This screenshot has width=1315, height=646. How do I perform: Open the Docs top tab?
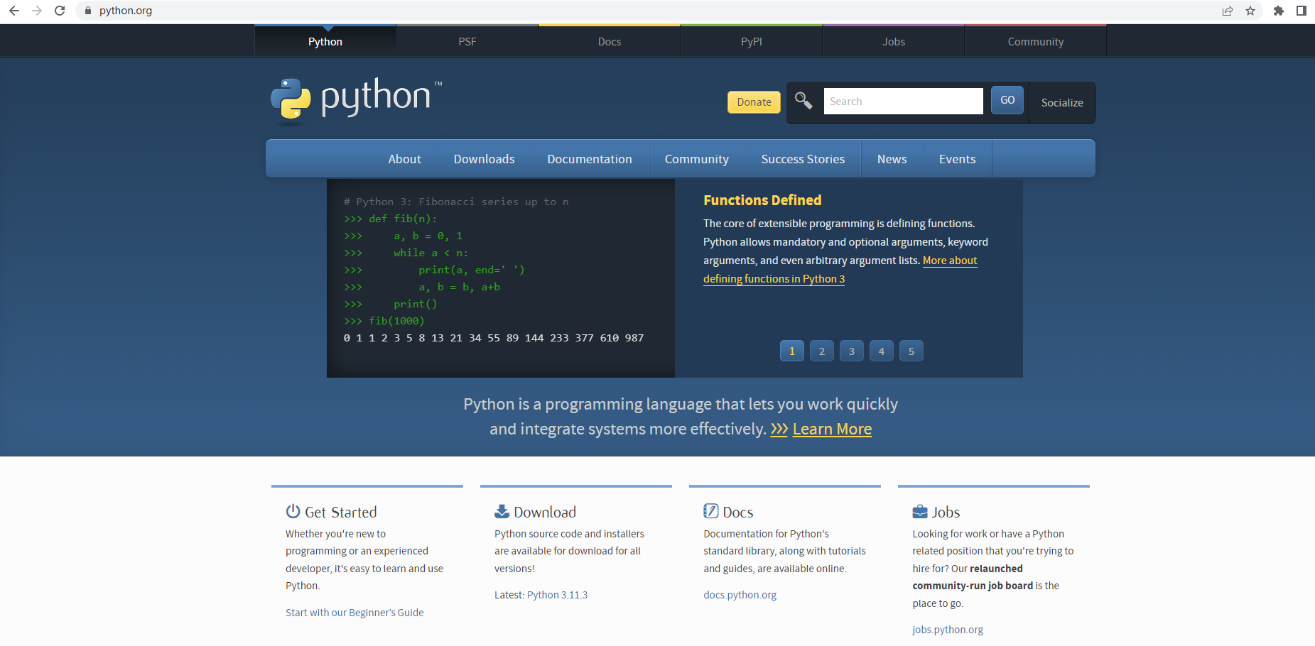point(610,42)
